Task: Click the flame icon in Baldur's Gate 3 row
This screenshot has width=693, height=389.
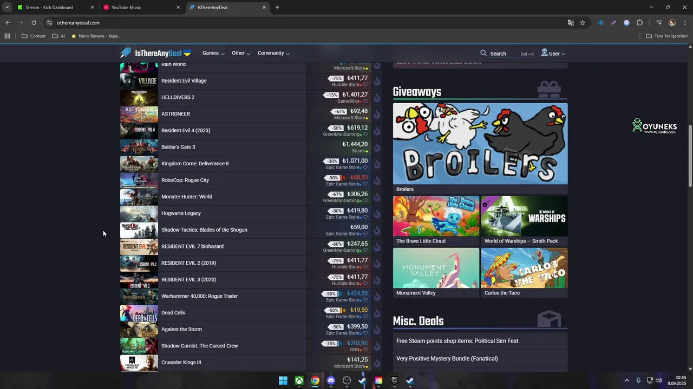Action: (x=377, y=147)
